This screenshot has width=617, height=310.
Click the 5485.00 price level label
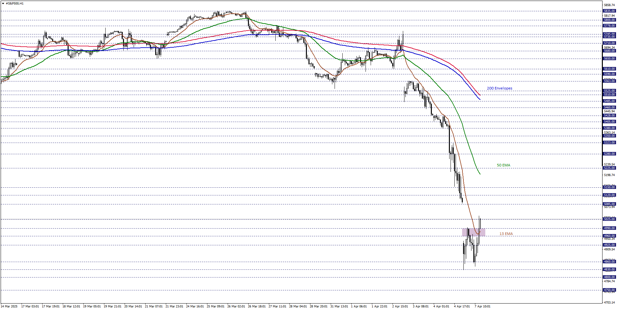pyautogui.click(x=609, y=101)
